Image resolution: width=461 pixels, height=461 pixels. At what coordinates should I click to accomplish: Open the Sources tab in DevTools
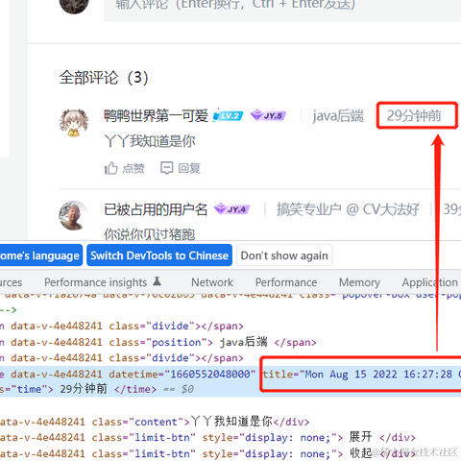pos(12,282)
